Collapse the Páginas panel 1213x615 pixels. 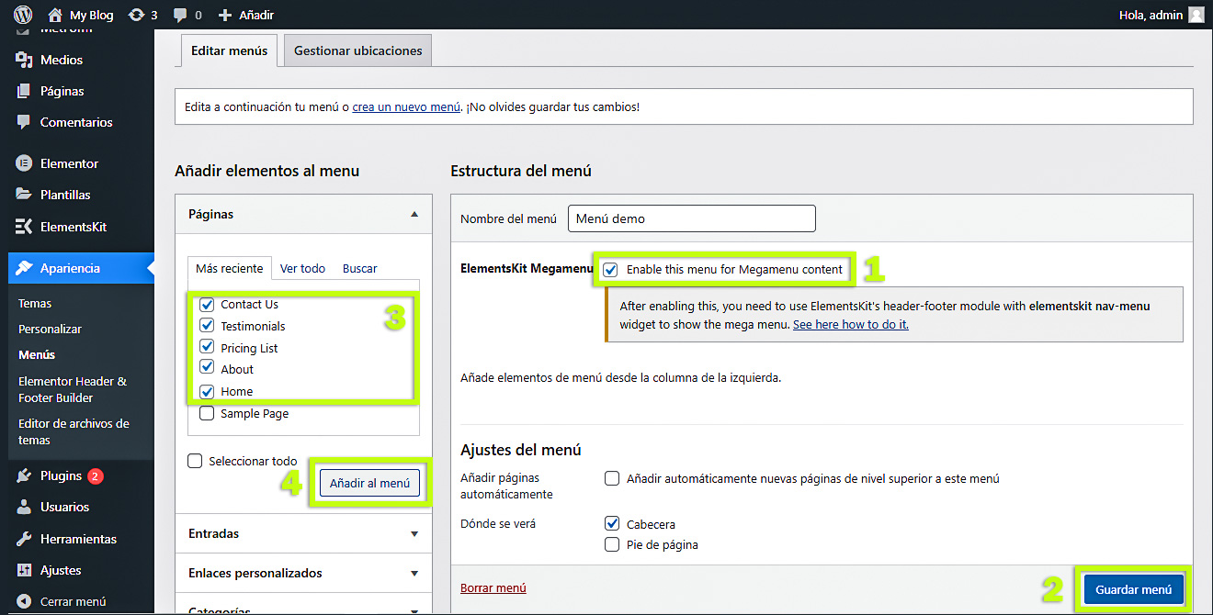pos(414,214)
